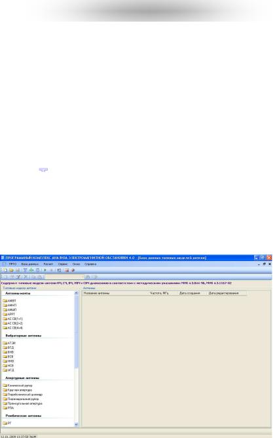Image resolution: width=275 pixels, height=438 pixels.
Task: Open the База данных menu
Action: coord(30,264)
